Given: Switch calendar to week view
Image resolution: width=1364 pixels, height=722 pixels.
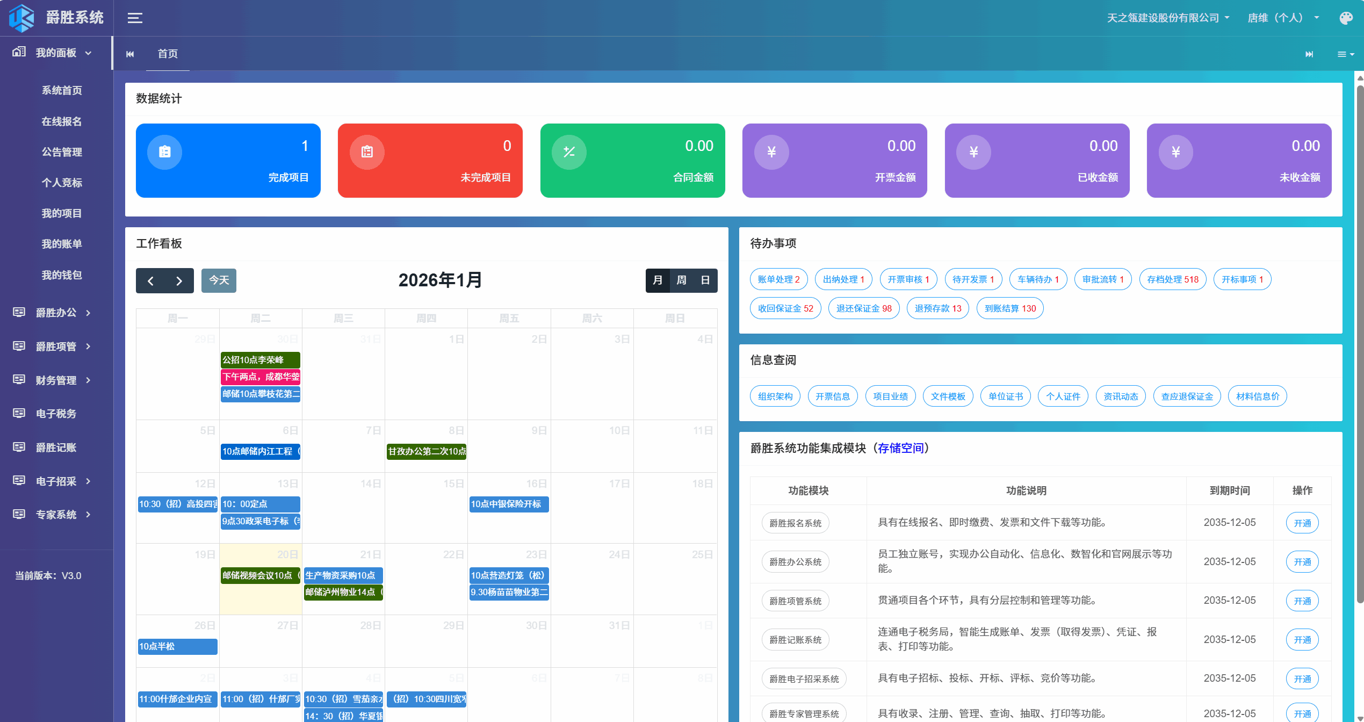Looking at the screenshot, I should (x=681, y=280).
